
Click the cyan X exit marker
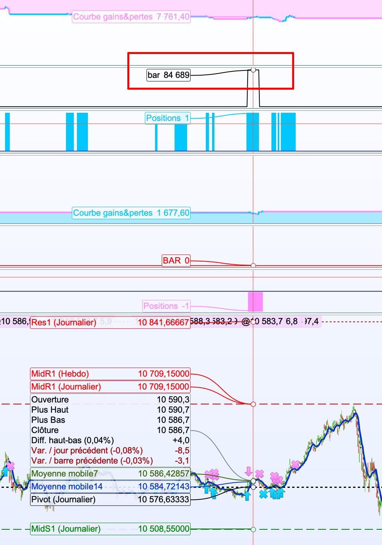[263, 494]
